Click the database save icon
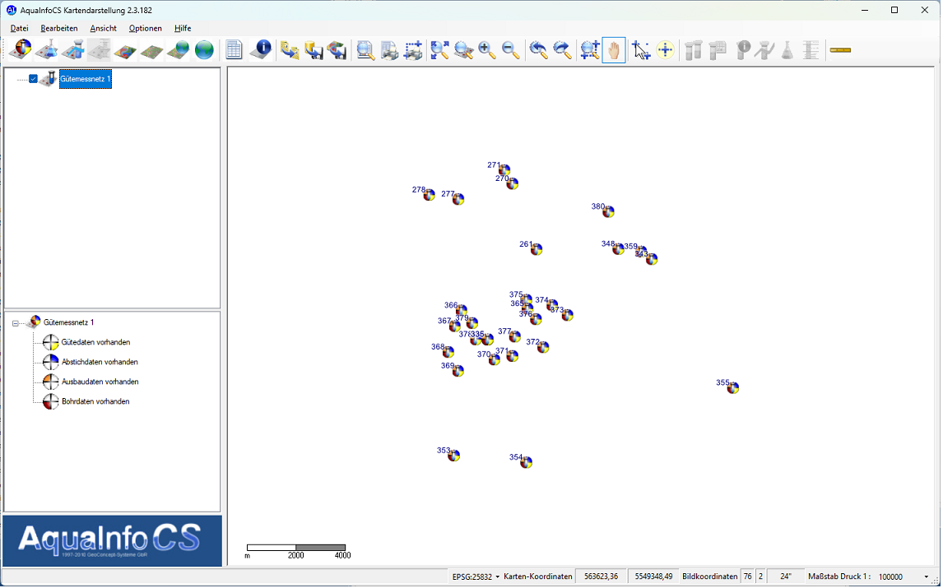 [x=314, y=50]
